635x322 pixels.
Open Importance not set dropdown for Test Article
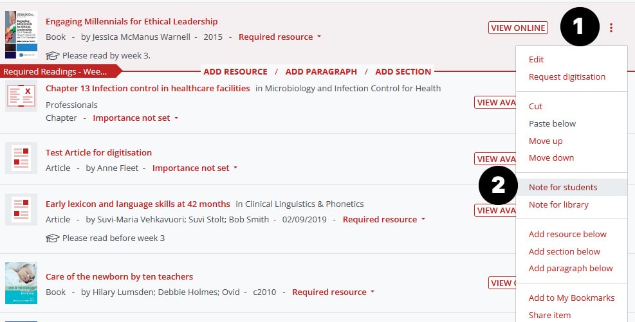pos(195,168)
